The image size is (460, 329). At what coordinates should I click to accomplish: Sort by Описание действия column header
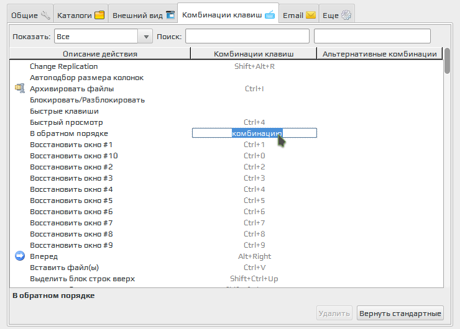click(100, 54)
